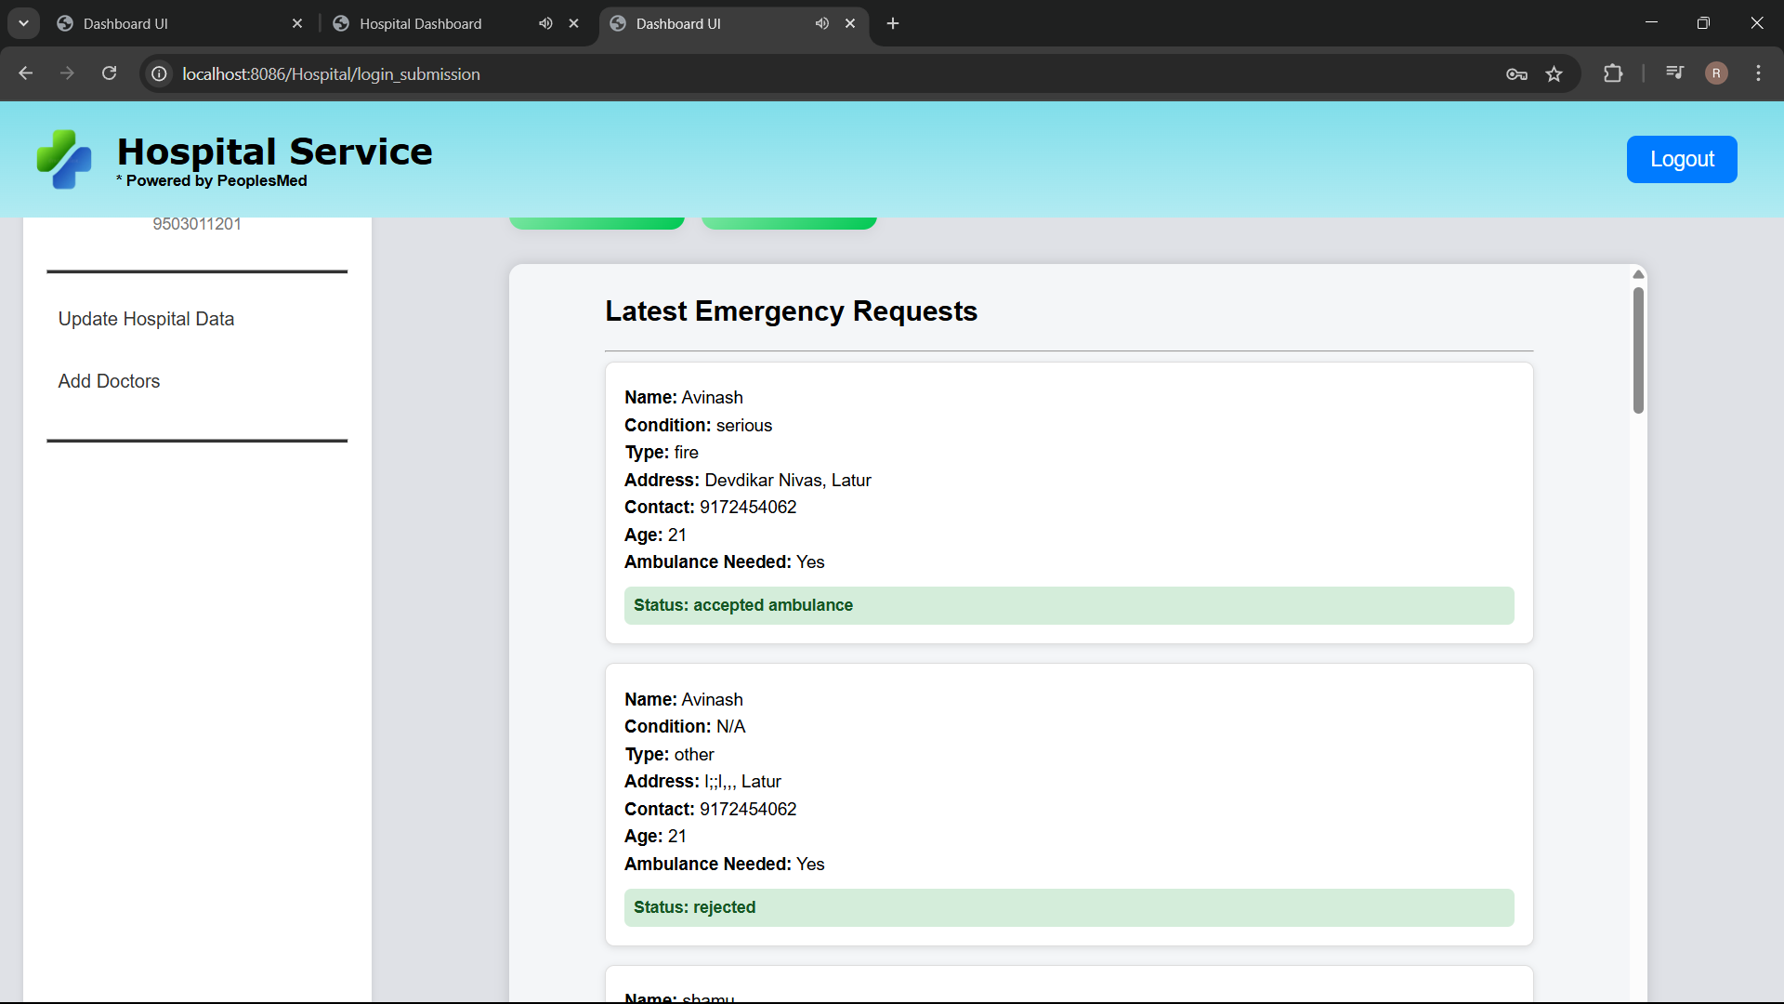Click the Logout button

(x=1681, y=159)
